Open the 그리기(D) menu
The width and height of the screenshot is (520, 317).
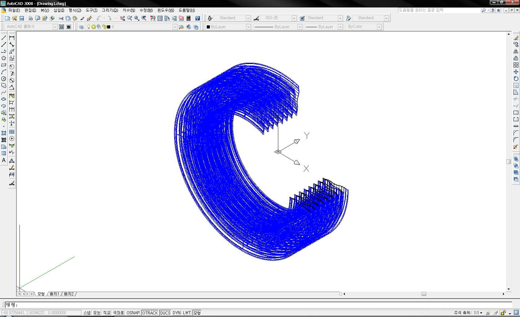point(110,10)
